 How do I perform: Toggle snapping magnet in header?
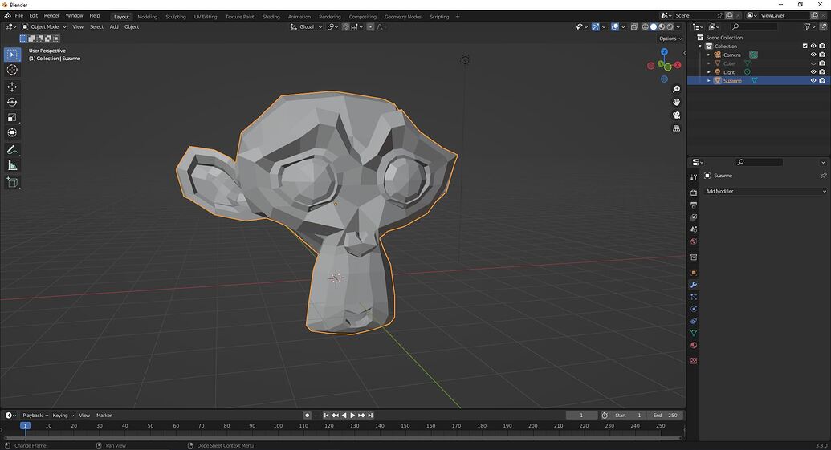(346, 27)
